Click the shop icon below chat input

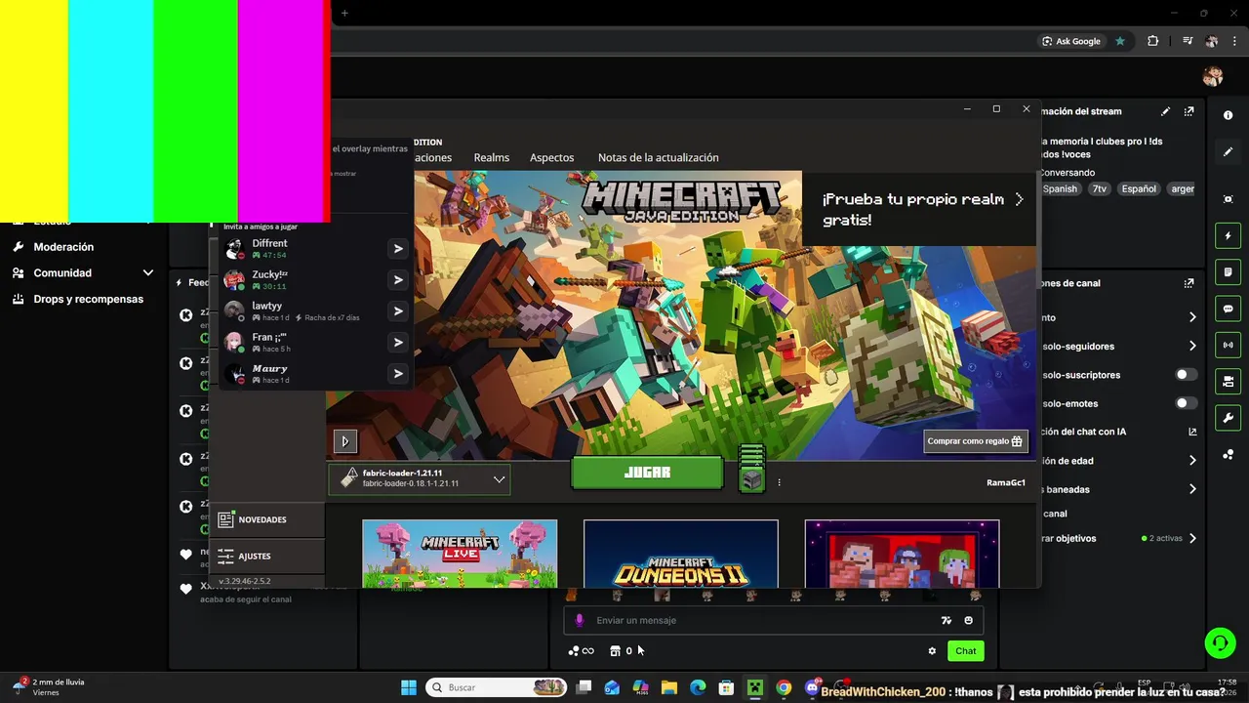coord(615,651)
